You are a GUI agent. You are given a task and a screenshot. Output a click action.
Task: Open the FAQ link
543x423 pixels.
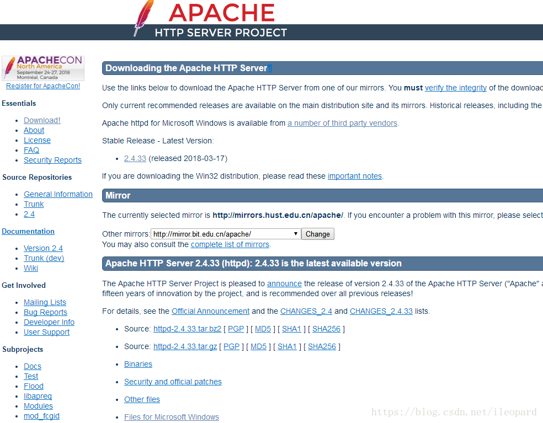(31, 150)
